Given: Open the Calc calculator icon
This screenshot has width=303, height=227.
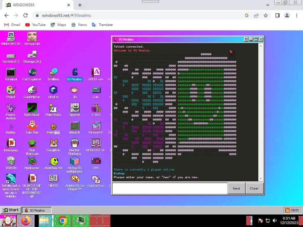Looking at the screenshot, I should click(96, 92).
